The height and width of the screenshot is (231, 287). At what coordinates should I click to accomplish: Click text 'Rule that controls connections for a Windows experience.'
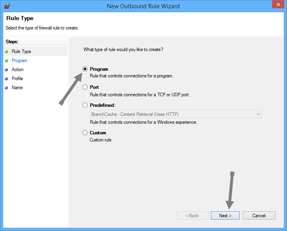pyautogui.click(x=143, y=122)
